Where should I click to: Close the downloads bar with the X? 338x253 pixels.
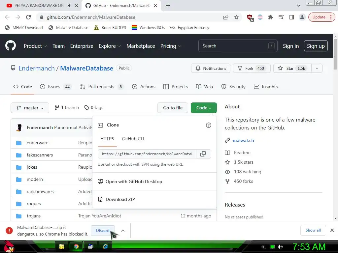[x=332, y=230]
